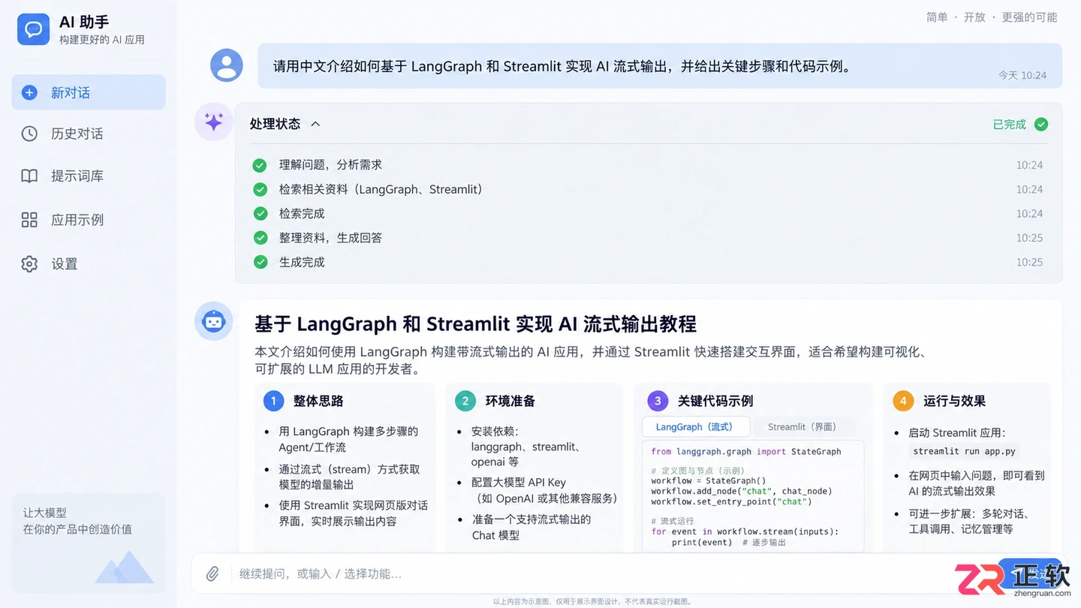
Task: Click the user question message bubble
Action: point(660,66)
